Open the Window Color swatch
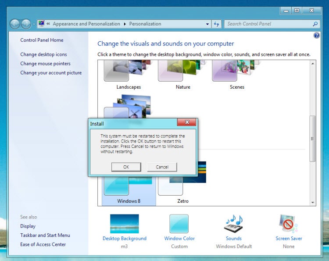The image size is (329, 261). (x=179, y=224)
